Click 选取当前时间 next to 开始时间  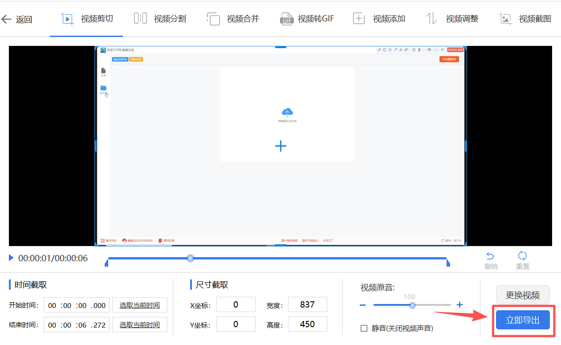pos(139,305)
